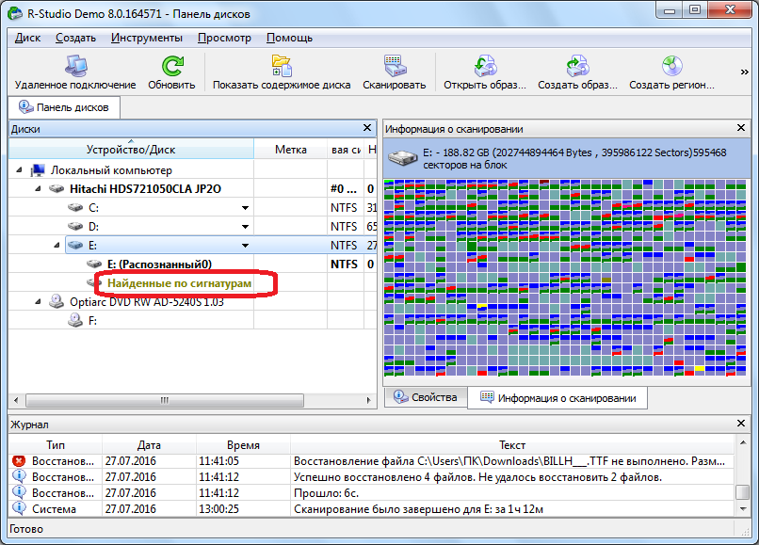Collapse the Optiarc DVD RW node

coord(39,301)
